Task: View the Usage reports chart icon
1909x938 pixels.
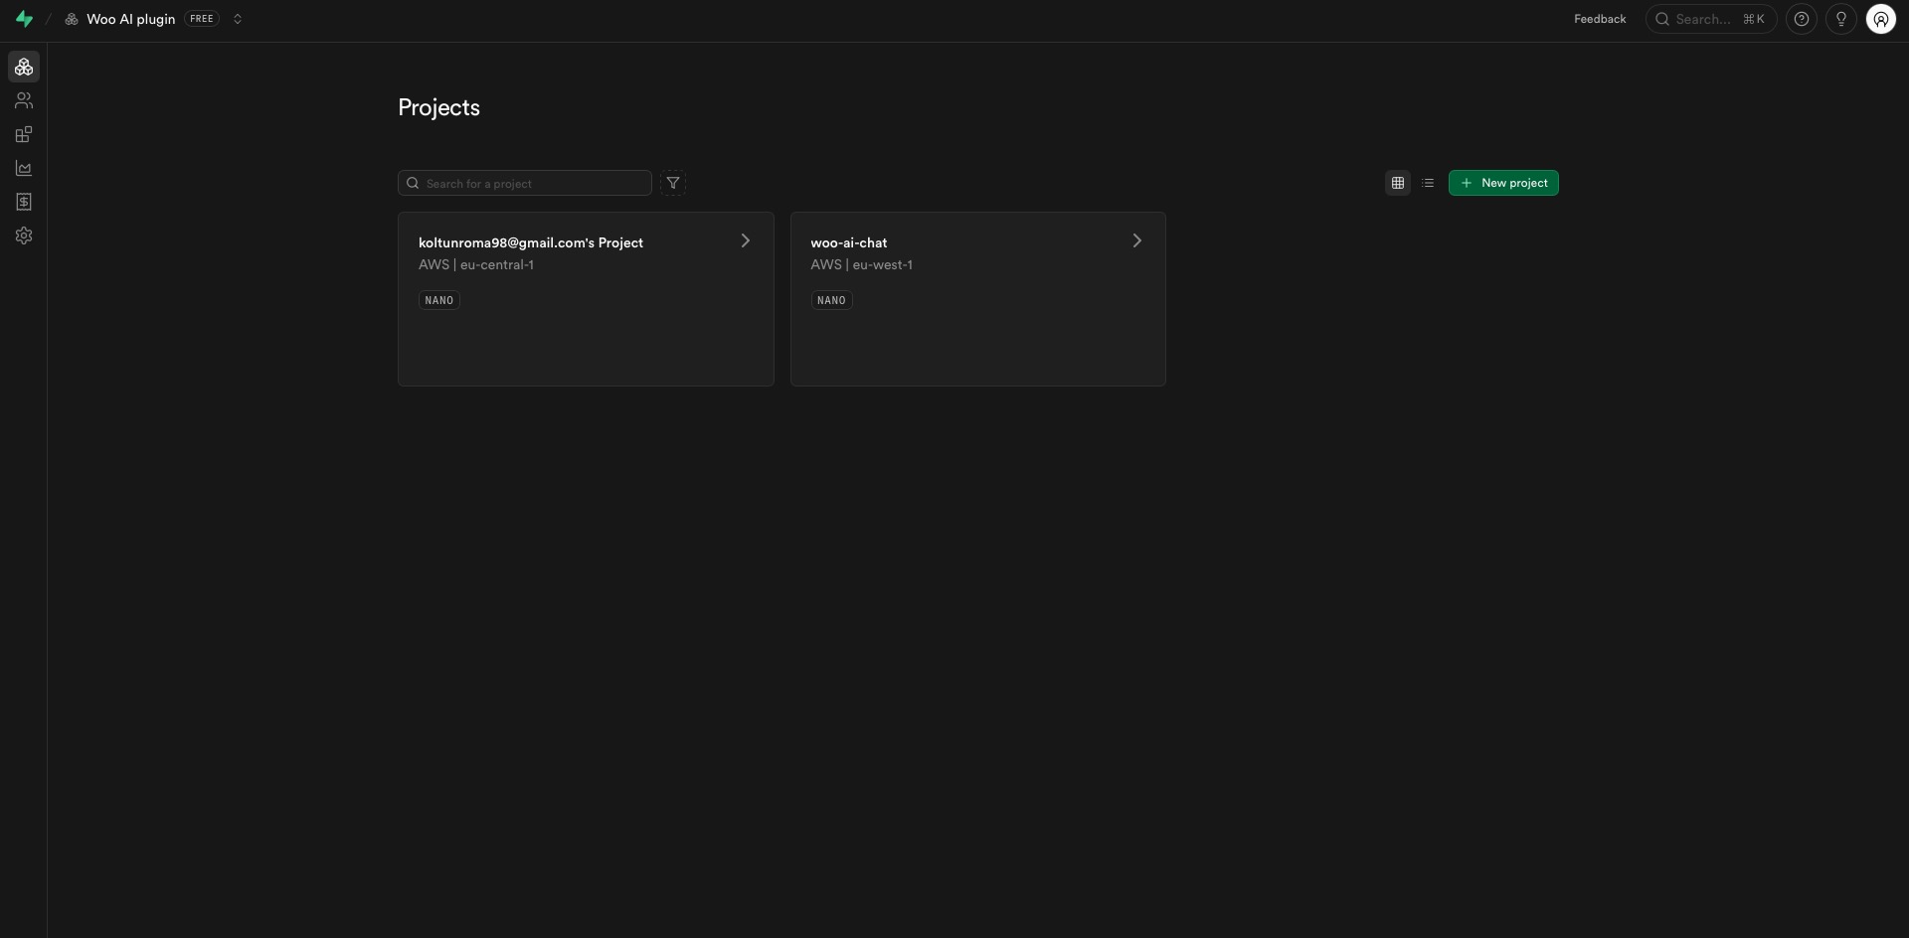Action: (23, 168)
